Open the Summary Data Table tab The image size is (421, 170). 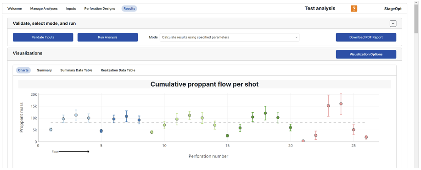pyautogui.click(x=76, y=70)
